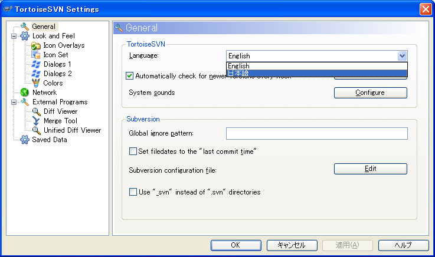Toggle automatically check for newer versions
The height and width of the screenshot is (257, 435).
pos(130,76)
